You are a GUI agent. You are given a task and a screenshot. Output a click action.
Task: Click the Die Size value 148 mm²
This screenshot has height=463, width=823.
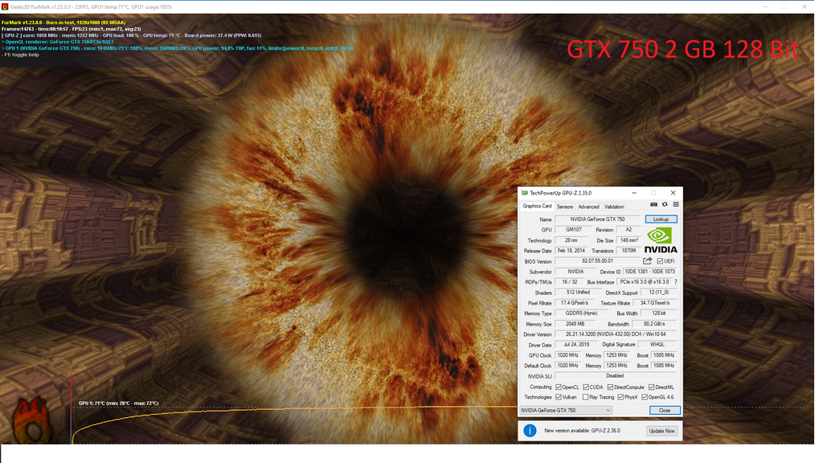pyautogui.click(x=629, y=240)
